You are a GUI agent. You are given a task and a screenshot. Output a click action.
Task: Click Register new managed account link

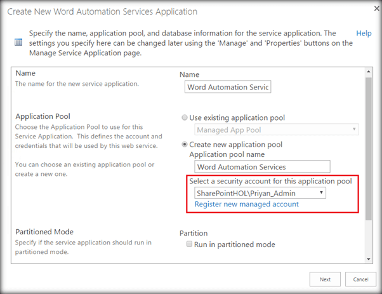[246, 204]
